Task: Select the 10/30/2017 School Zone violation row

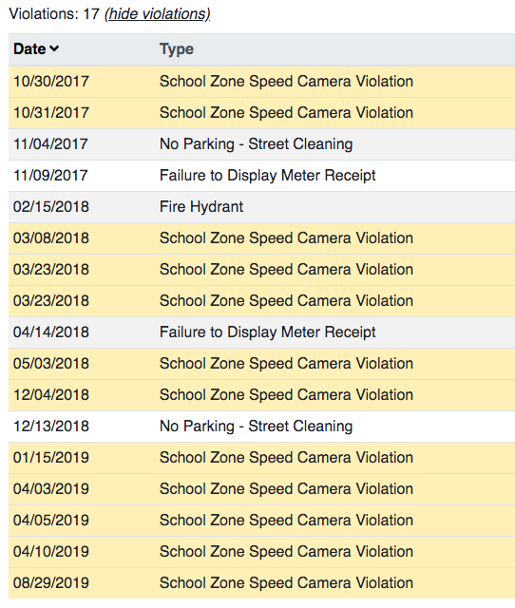Action: 261,82
